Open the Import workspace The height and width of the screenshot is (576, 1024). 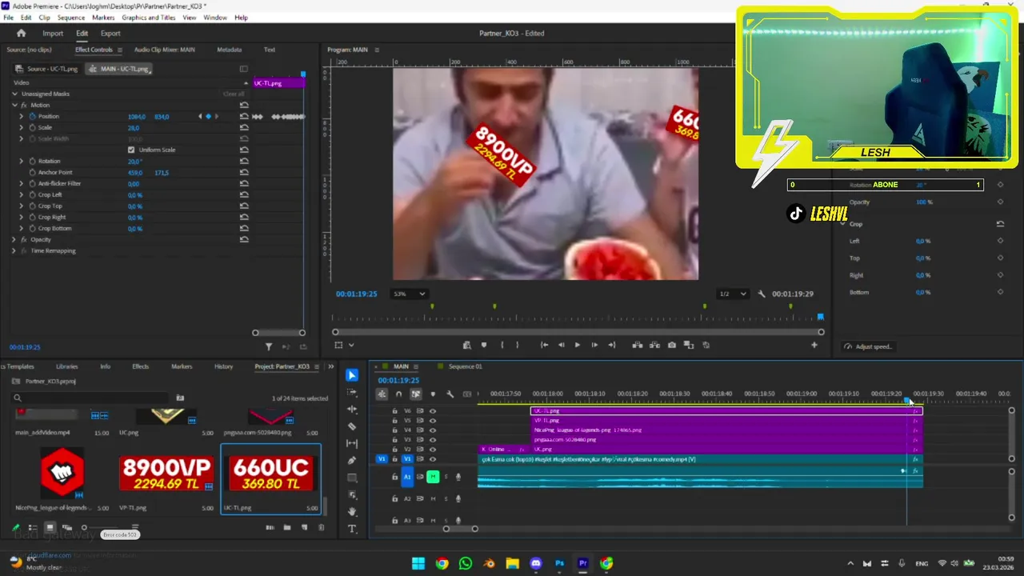pyautogui.click(x=53, y=33)
